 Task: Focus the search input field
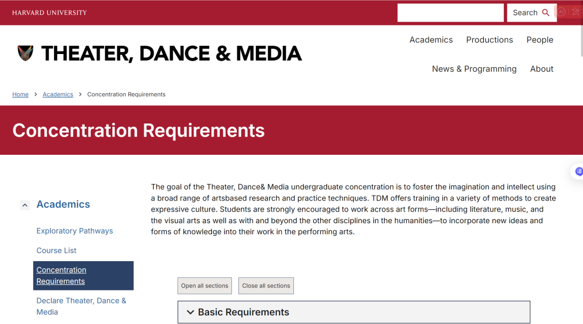(451, 13)
